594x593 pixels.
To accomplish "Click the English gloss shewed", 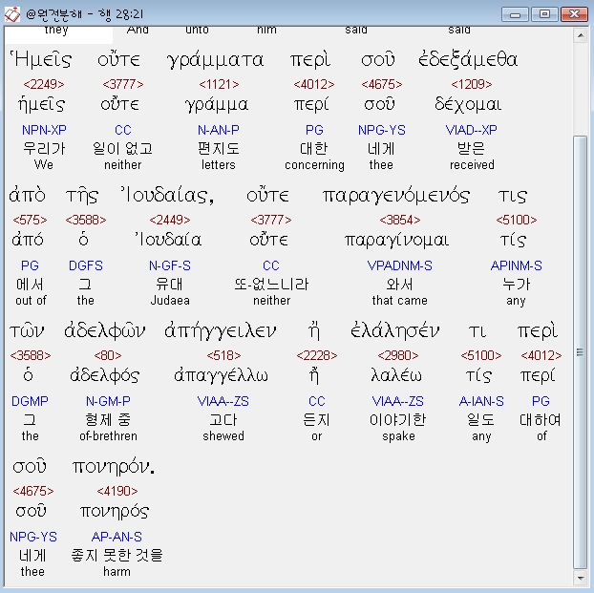I will pyautogui.click(x=223, y=436).
